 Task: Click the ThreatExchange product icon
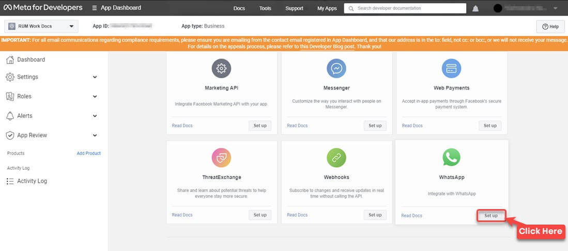pyautogui.click(x=221, y=158)
